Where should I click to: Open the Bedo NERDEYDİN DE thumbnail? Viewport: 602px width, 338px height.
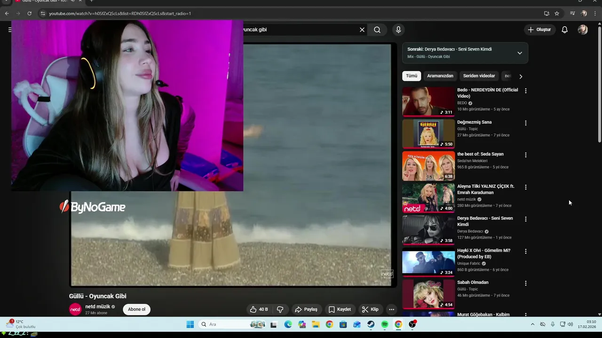tap(428, 101)
